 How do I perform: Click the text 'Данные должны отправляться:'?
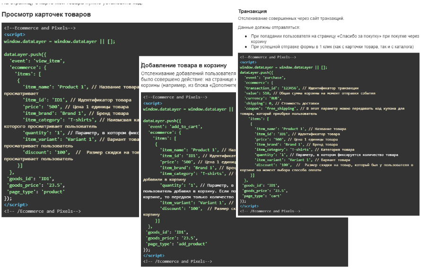pyautogui.click(x=269, y=27)
